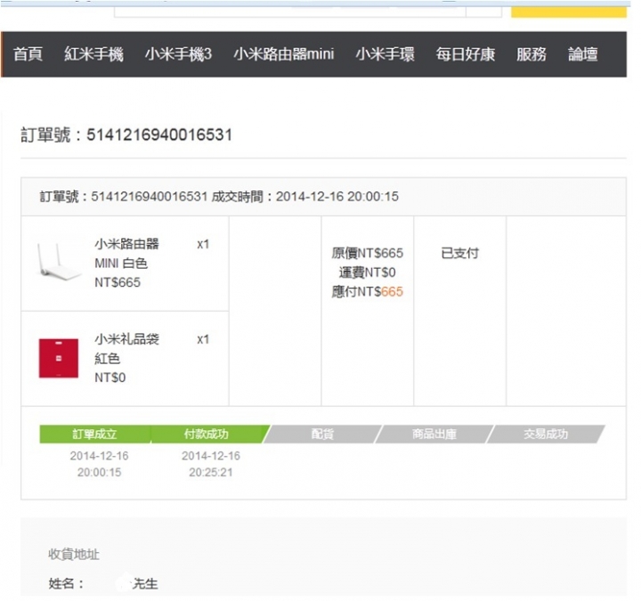Click the 配貨 progress step
The width and height of the screenshot is (641, 601).
coord(322,435)
